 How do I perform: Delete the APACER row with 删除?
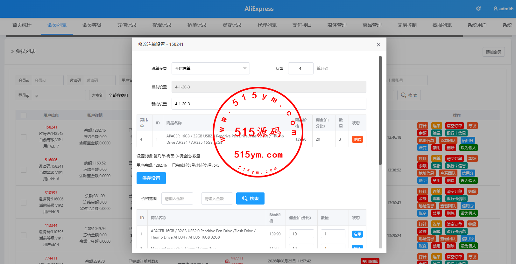tap(357, 139)
